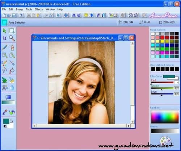This screenshot has height=151, width=181.
Task: Swap foreground and background colors arrow
Action: click(x=12, y=121)
